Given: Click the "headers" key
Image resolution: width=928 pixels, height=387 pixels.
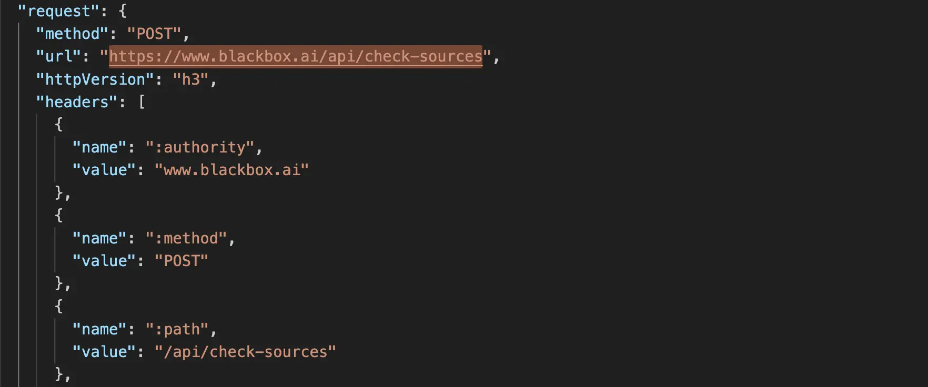Looking at the screenshot, I should (x=77, y=102).
